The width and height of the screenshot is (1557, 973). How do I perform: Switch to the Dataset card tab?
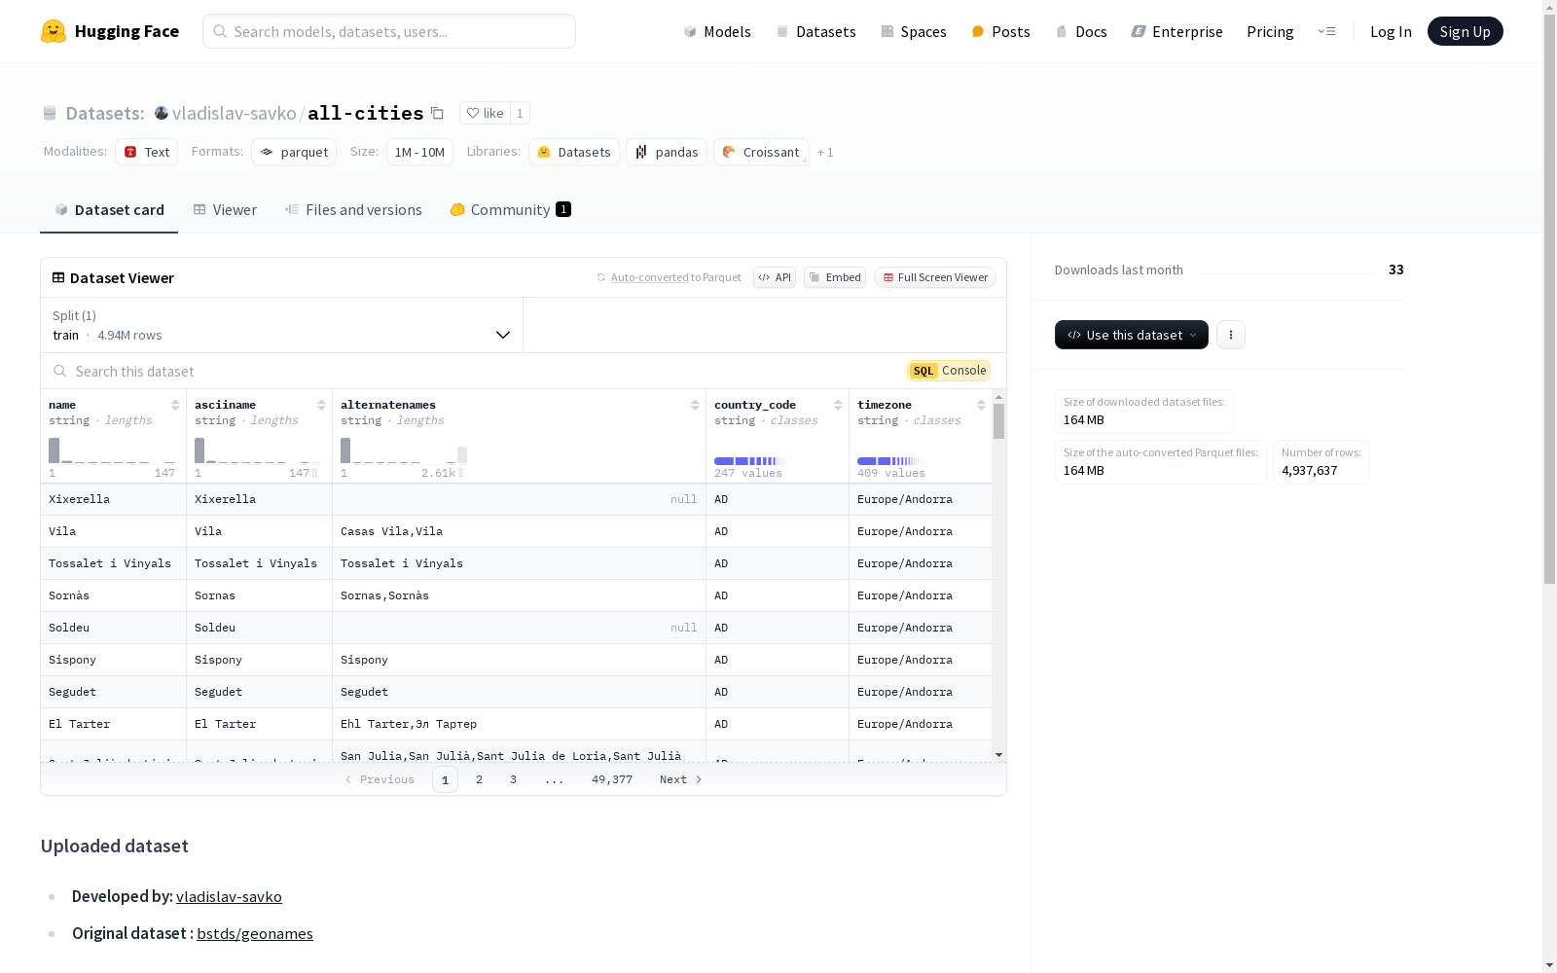coord(109,210)
